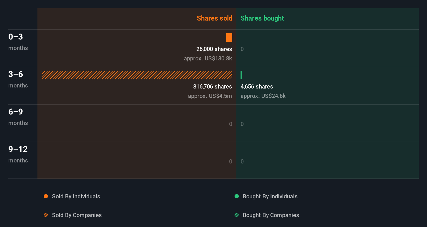Click the 6–9 months row label
This screenshot has width=427, height=227.
tap(18, 117)
